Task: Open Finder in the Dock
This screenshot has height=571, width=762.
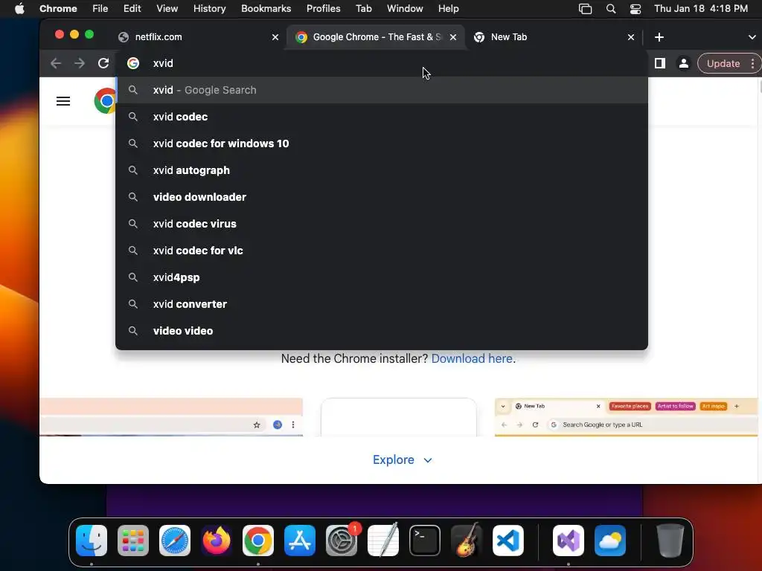Action: click(x=92, y=541)
